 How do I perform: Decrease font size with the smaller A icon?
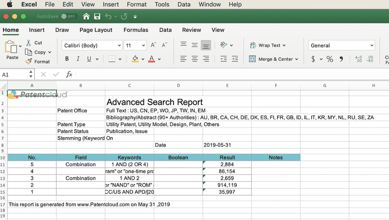(164, 45)
